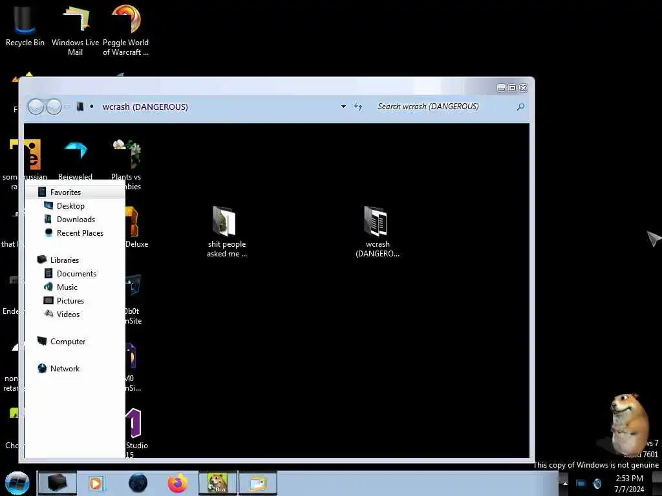The height and width of the screenshot is (496, 662).
Task: Refresh the wcrash (DANGEROUS) folder view
Action: 358,107
